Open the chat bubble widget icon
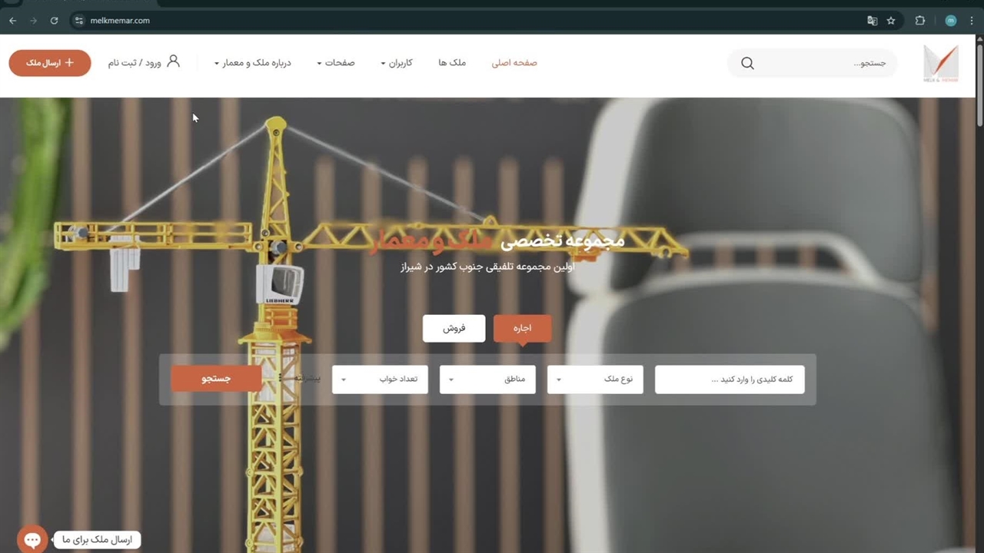 click(x=32, y=540)
